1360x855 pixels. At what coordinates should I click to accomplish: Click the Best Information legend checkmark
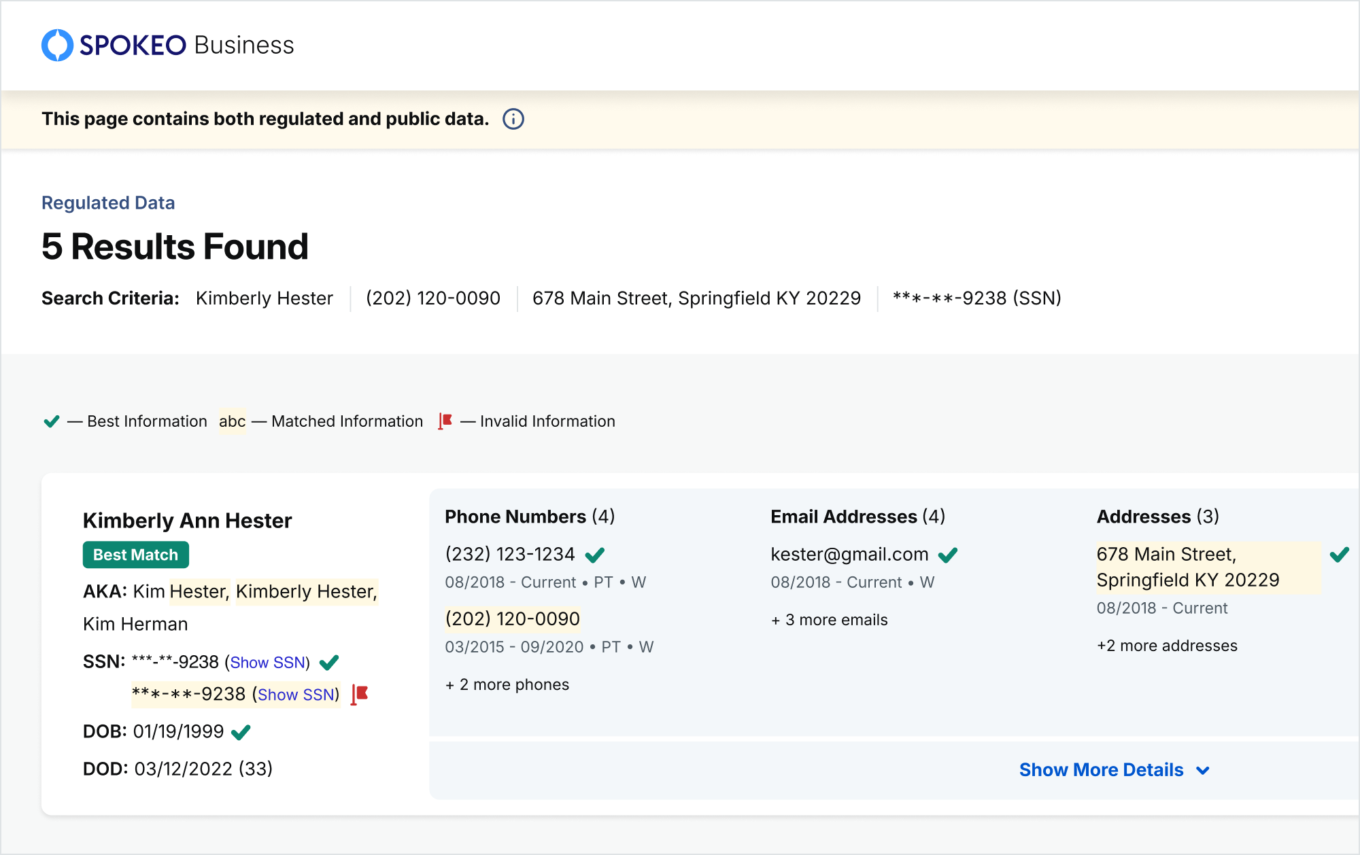[52, 421]
